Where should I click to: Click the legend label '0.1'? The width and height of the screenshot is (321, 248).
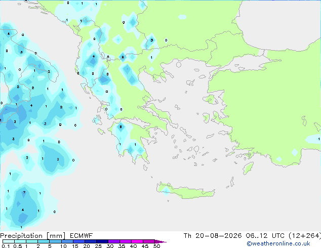[6, 246]
